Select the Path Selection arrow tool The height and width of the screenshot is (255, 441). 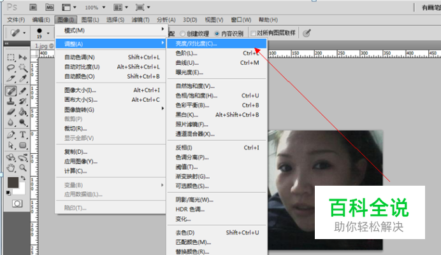click(11, 146)
